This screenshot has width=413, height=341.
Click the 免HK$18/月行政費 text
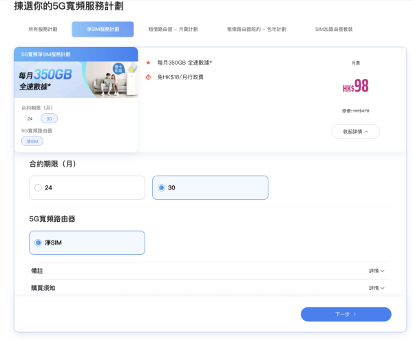pyautogui.click(x=180, y=77)
